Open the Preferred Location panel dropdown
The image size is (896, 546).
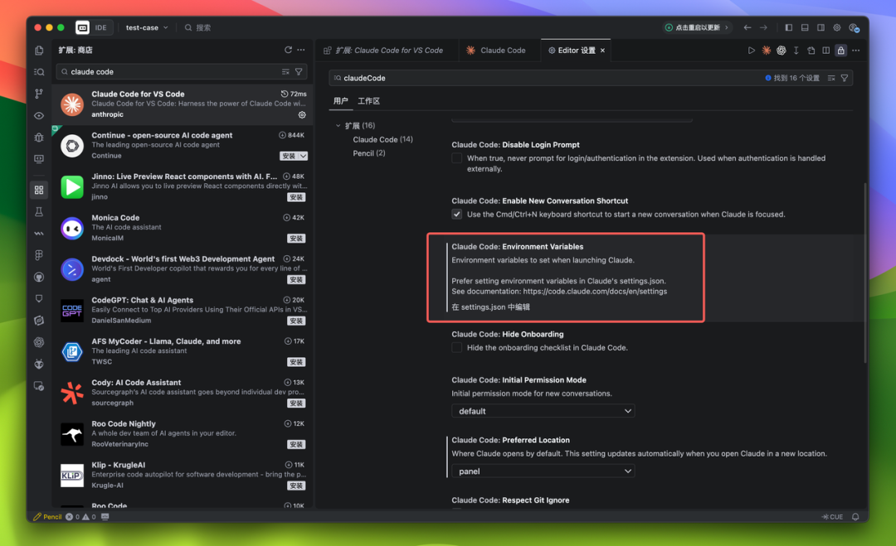click(x=543, y=471)
